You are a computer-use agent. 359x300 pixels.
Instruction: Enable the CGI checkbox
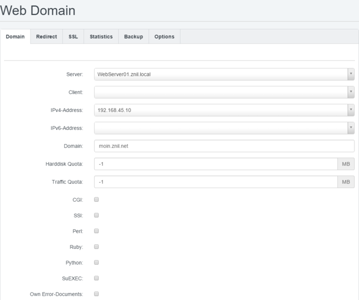pos(97,199)
